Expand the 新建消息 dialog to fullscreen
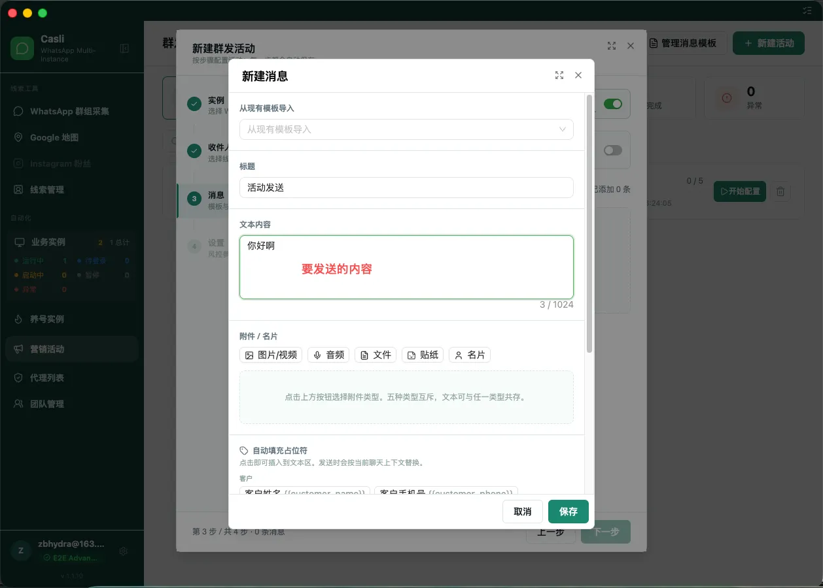This screenshot has height=588, width=823. coord(559,75)
